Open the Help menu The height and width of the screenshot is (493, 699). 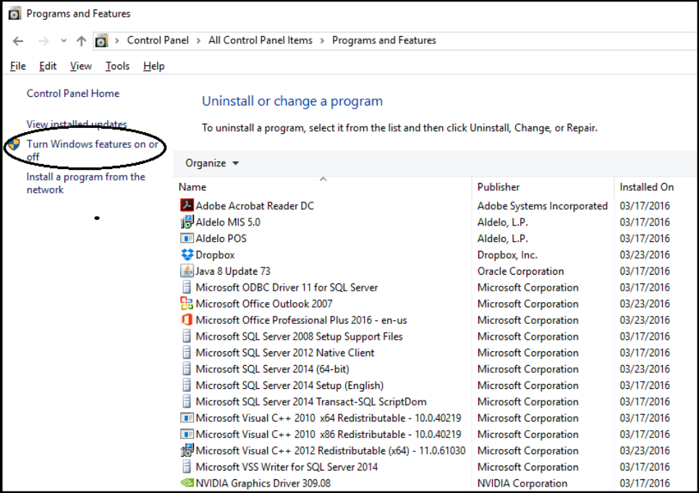[x=154, y=66]
